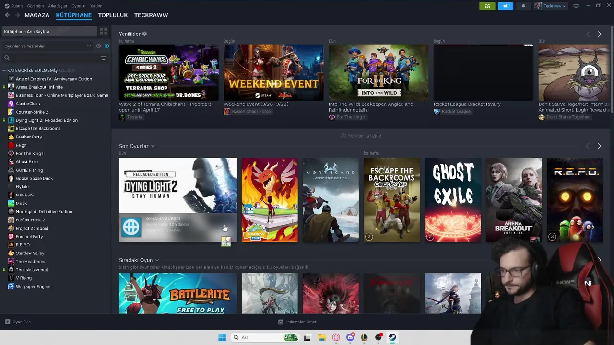Open the friends activity green button
Image resolution: width=614 pixels, height=345 pixels.
tap(487, 6)
